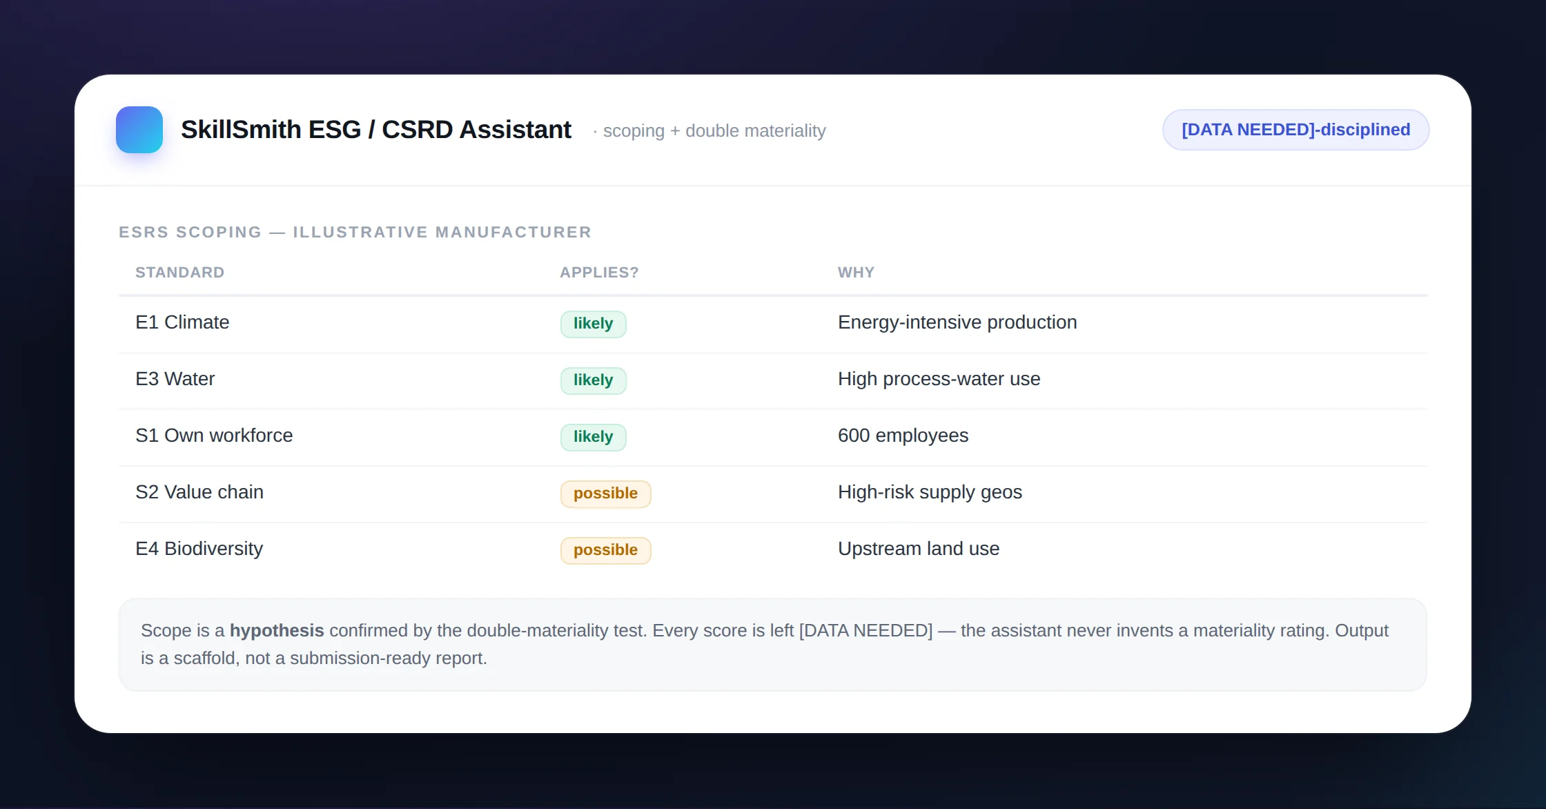
Task: Select the E3 Water row label
Action: pyautogui.click(x=175, y=379)
